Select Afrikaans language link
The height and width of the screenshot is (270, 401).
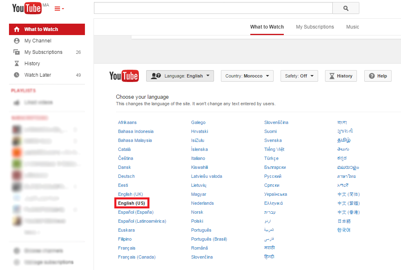[x=127, y=122]
